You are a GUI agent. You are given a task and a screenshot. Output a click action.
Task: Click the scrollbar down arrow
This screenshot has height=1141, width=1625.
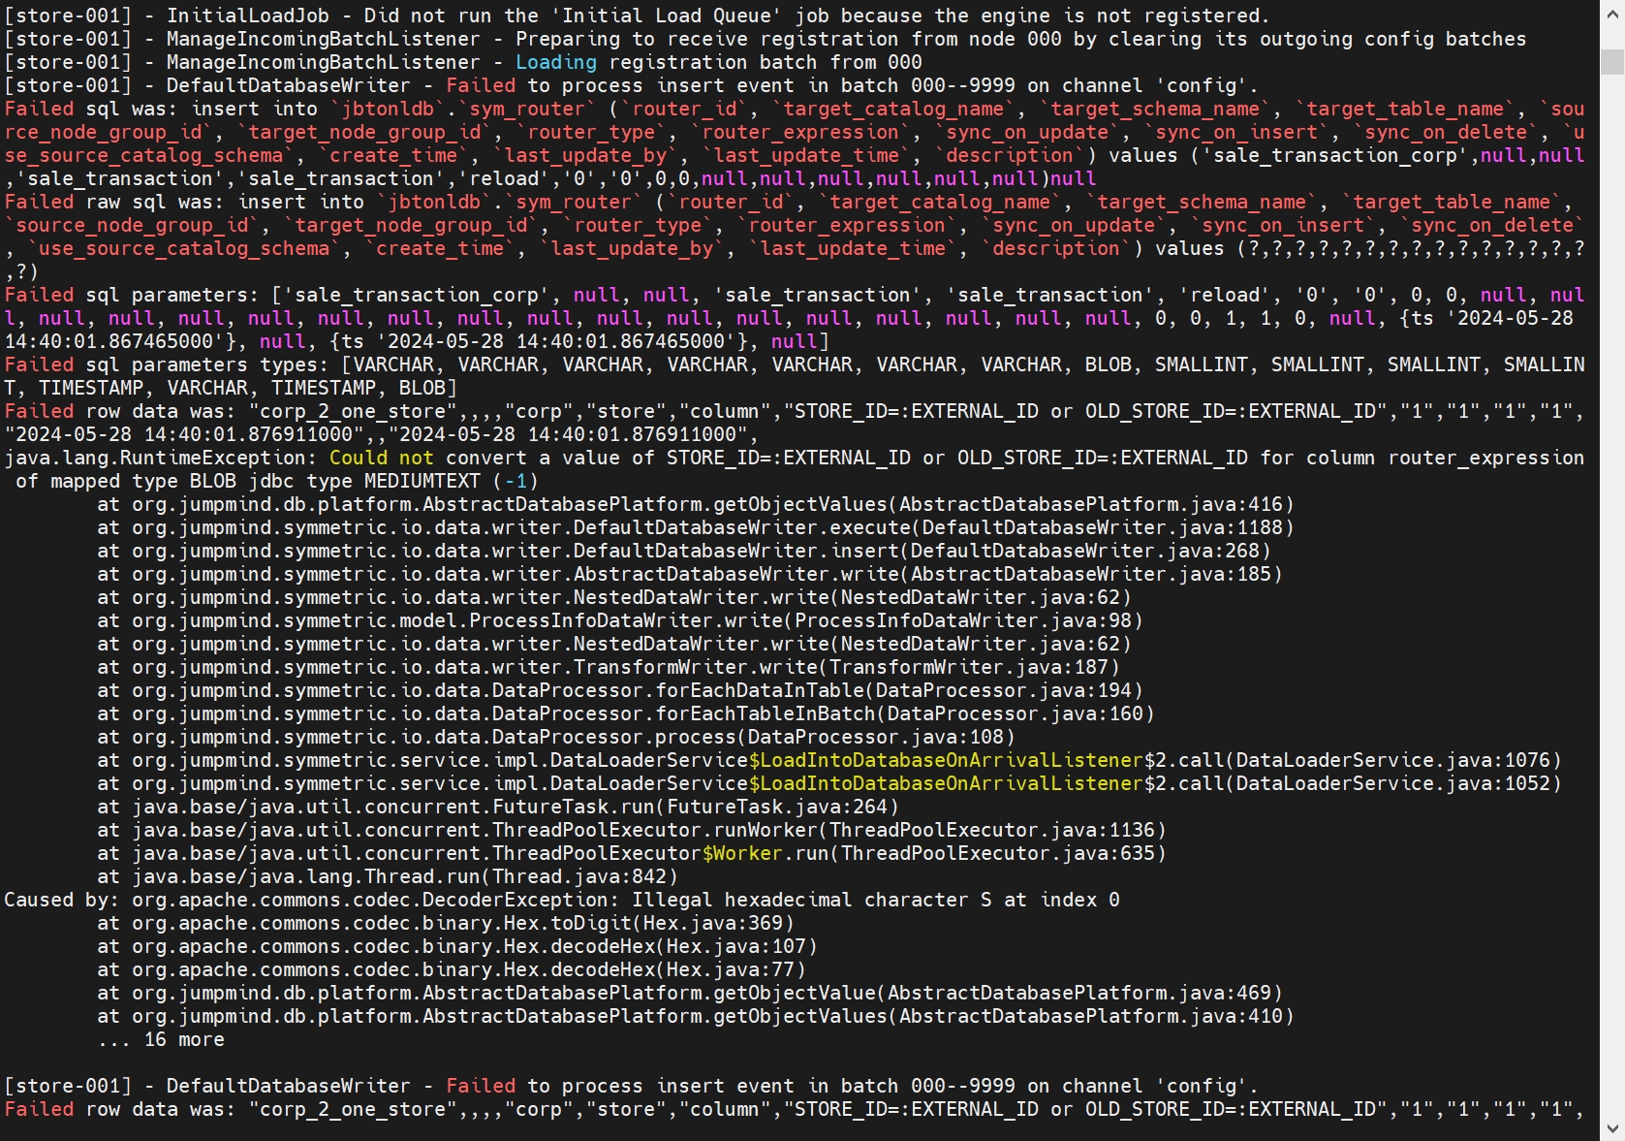(1611, 1129)
